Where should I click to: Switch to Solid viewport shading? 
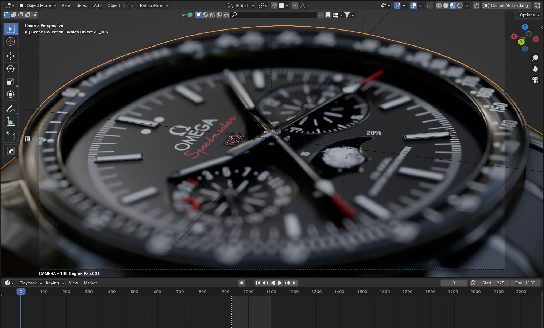446,5
